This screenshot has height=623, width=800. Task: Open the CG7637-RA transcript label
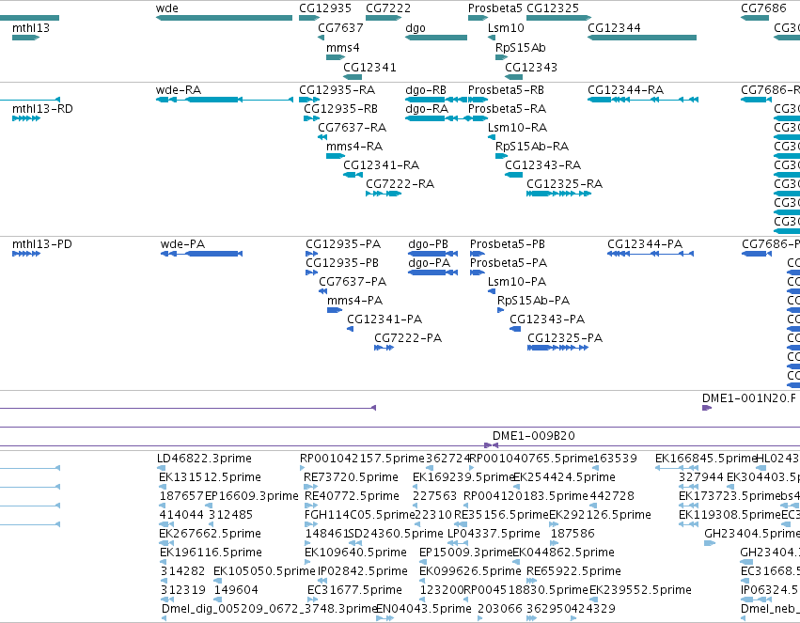pyautogui.click(x=352, y=128)
